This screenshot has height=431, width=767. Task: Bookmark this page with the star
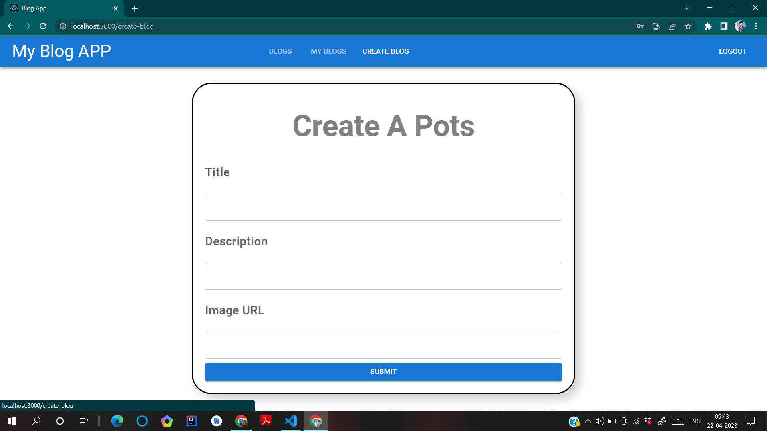click(x=688, y=26)
